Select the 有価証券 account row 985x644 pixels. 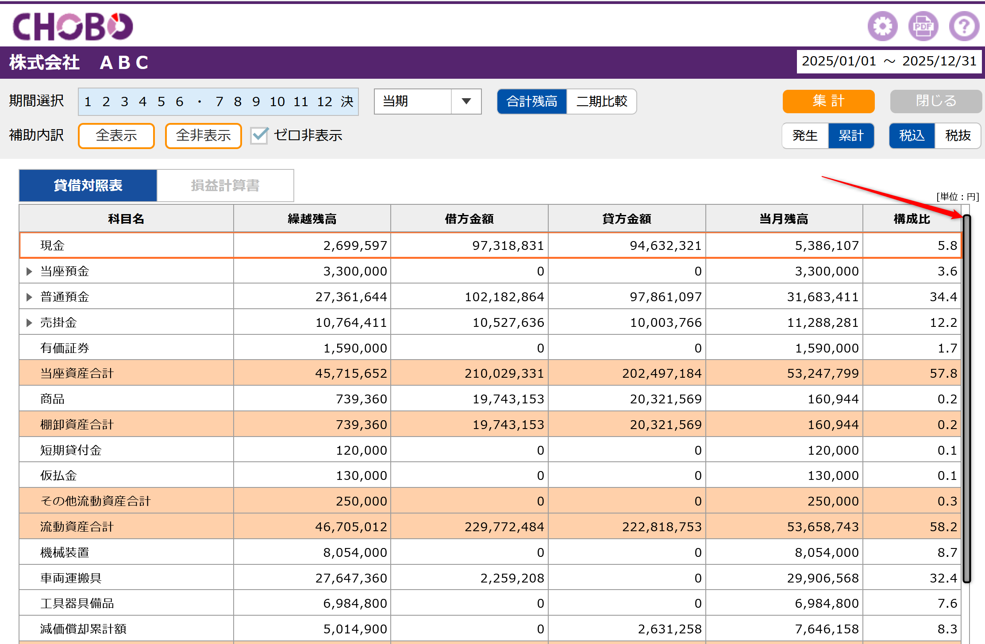(x=490, y=348)
